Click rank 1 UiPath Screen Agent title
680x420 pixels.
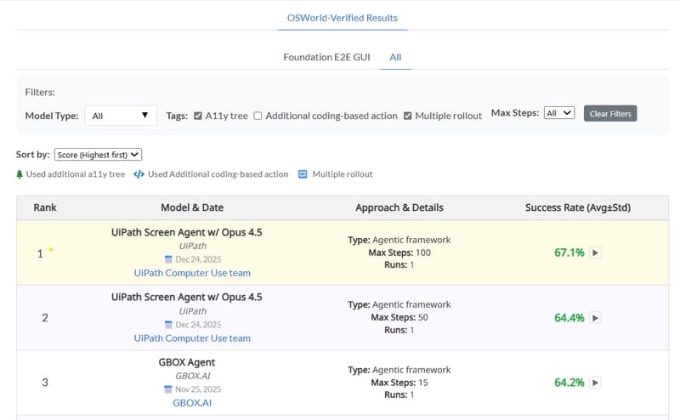tap(186, 233)
